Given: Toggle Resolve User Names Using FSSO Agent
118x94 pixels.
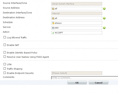Looking at the screenshot, I should coord(5,57).
